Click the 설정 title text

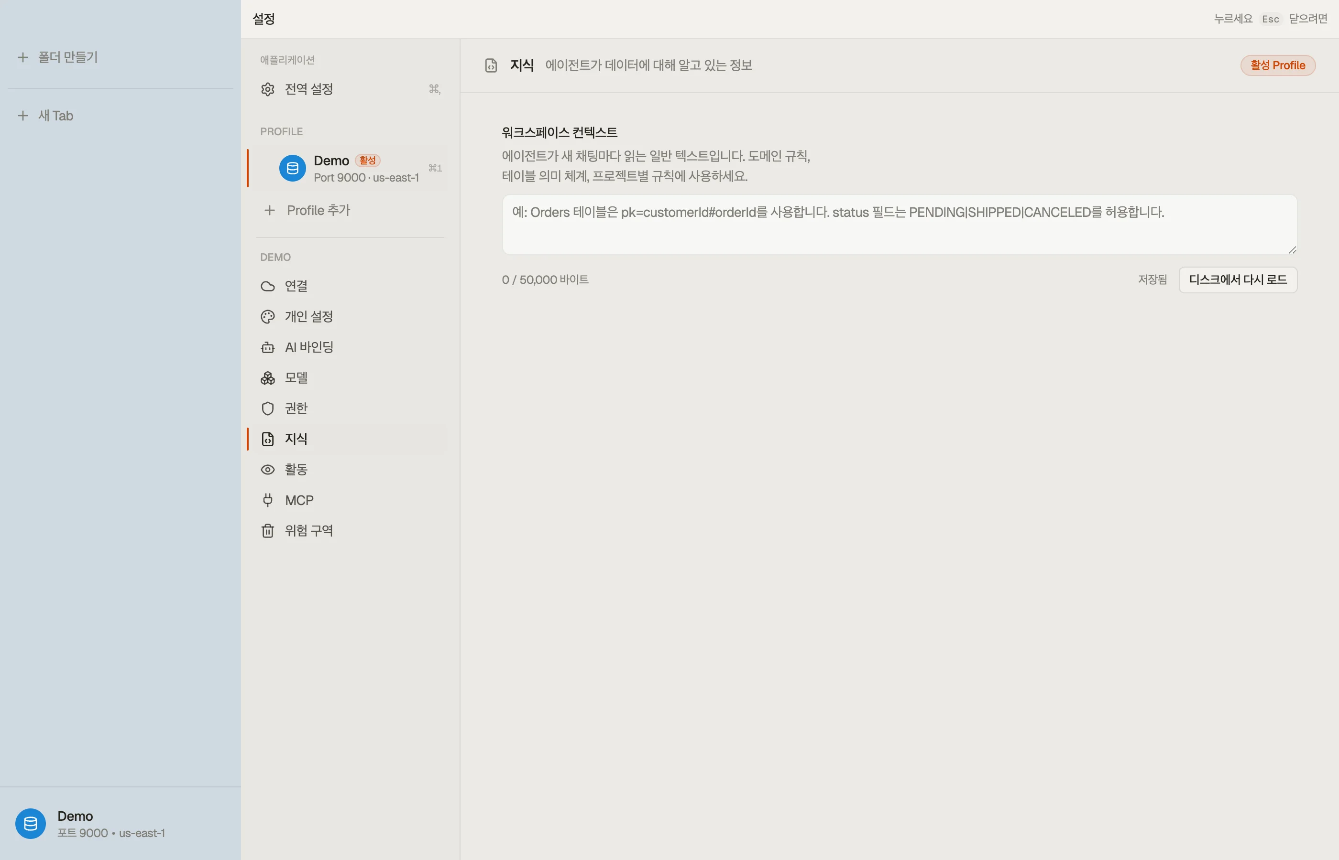(264, 19)
